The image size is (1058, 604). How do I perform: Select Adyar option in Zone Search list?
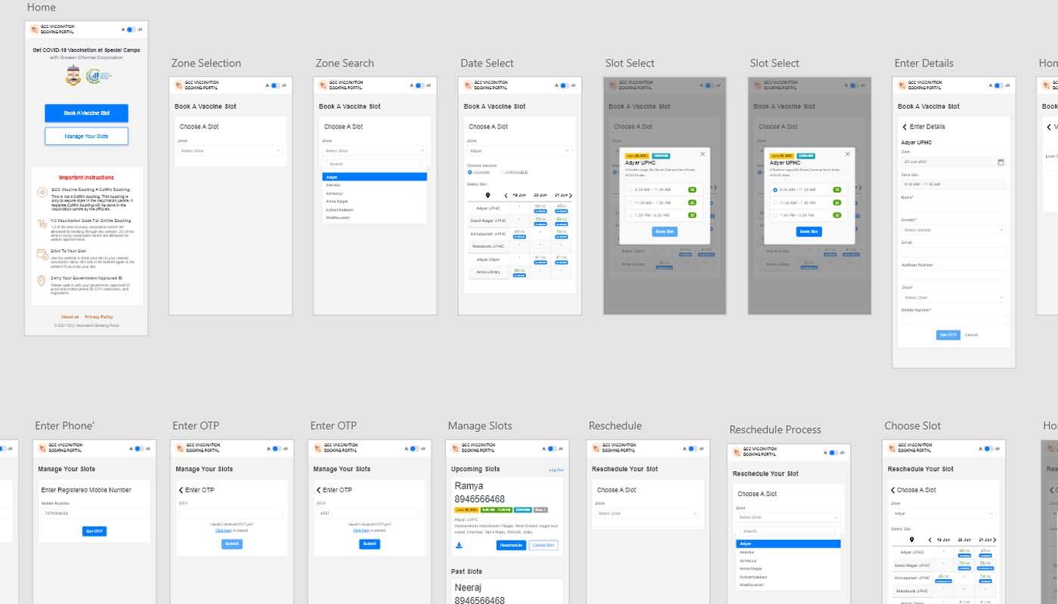(375, 177)
